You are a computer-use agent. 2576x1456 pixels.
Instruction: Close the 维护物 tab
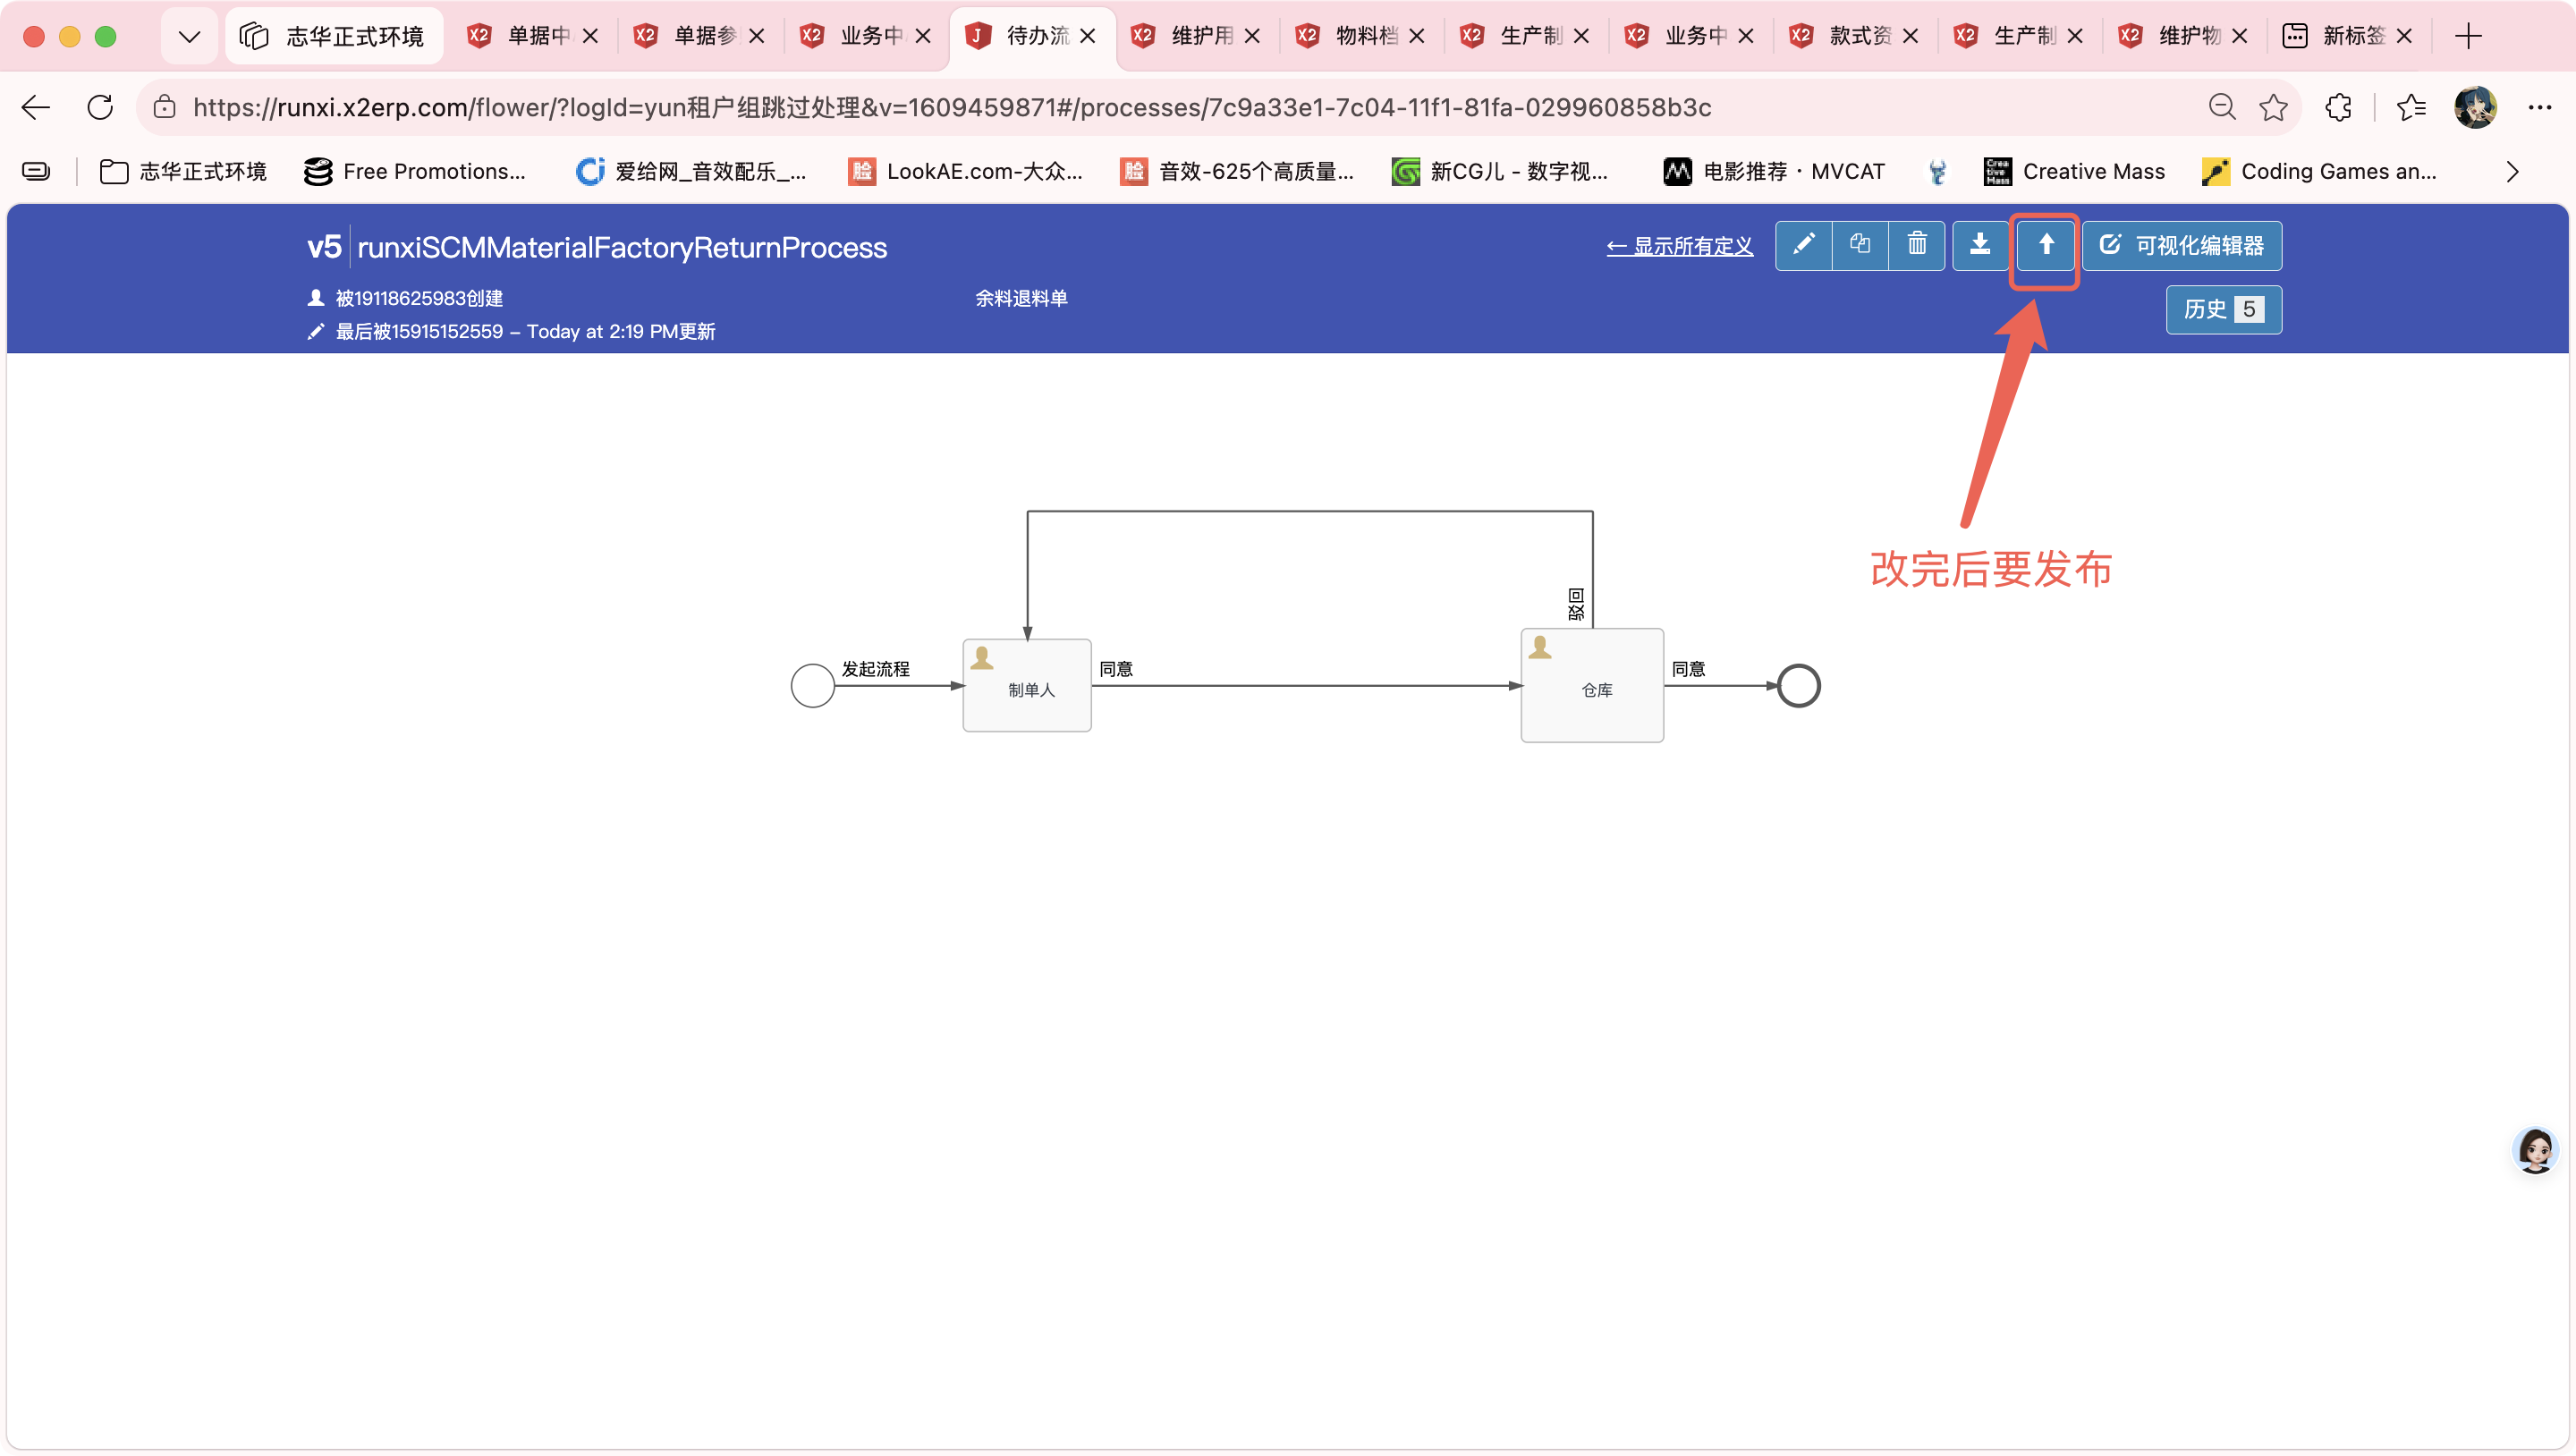coord(2240,36)
